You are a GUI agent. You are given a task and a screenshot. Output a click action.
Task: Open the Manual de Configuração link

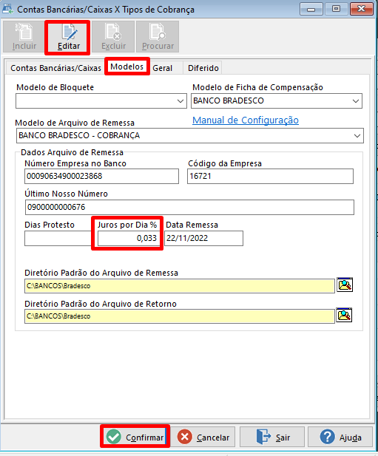[246, 120]
